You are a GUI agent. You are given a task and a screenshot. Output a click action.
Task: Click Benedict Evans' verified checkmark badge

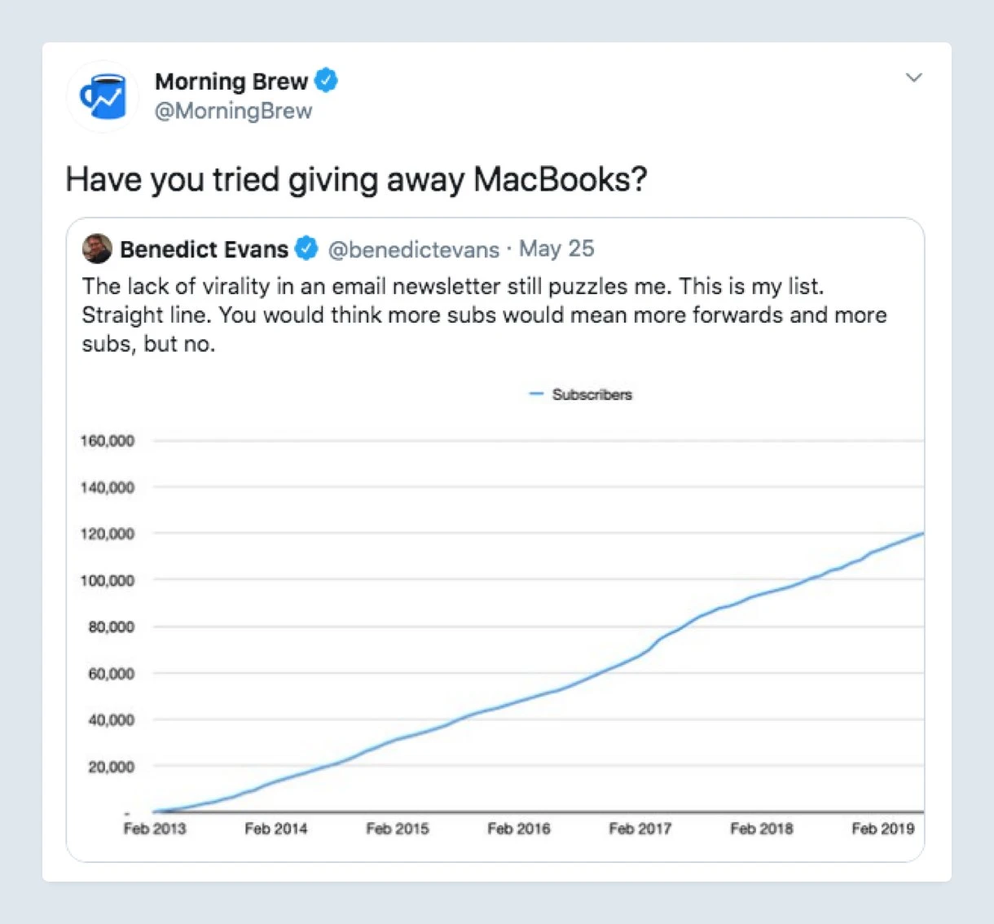tap(306, 249)
